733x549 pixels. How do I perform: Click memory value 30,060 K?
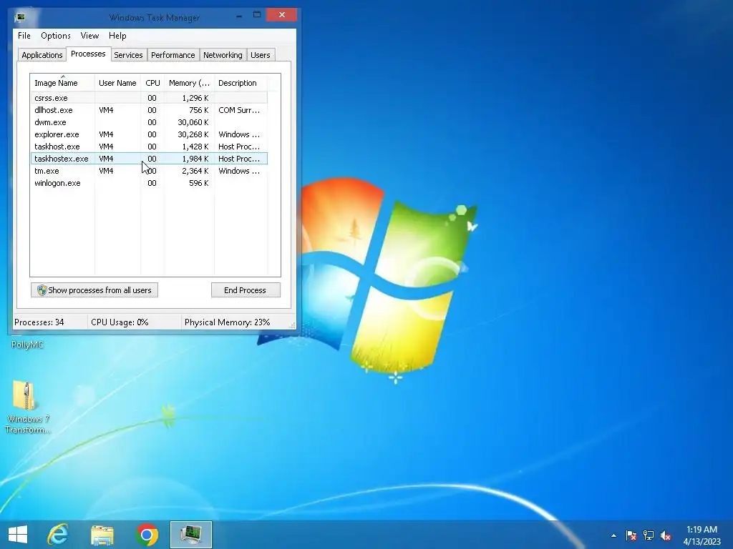point(193,122)
